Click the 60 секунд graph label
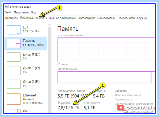Image resolution: width=159 pixels, height=117 pixels. (x=63, y=64)
